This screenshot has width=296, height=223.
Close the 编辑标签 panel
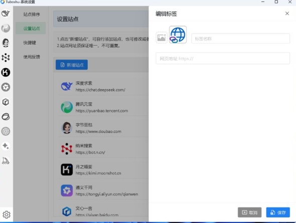pyautogui.click(x=287, y=14)
